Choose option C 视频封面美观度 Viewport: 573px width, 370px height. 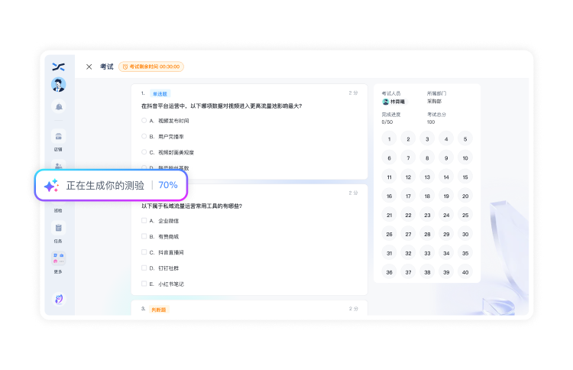click(144, 152)
